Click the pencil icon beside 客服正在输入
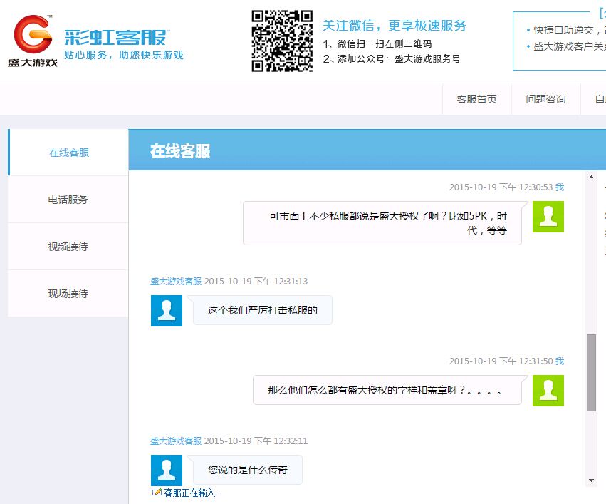Screen dimensions: 606x504 coord(157,492)
